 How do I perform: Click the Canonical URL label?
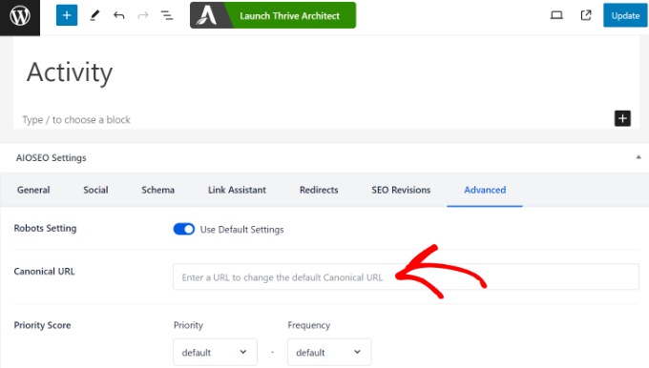pos(44,272)
